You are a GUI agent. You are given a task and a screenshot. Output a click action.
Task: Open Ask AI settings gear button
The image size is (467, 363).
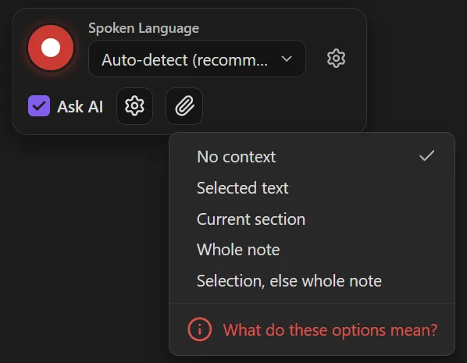point(134,106)
